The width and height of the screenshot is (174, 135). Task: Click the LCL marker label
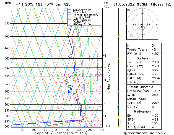(109, 126)
